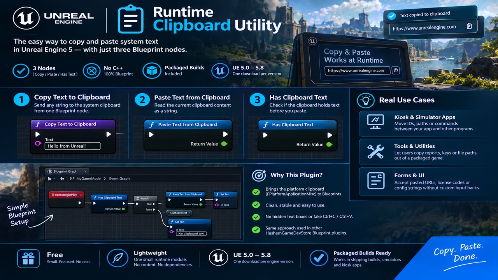Click the Unreal logo beside "One download per engine version"
498x280 pixels.
[218, 258]
